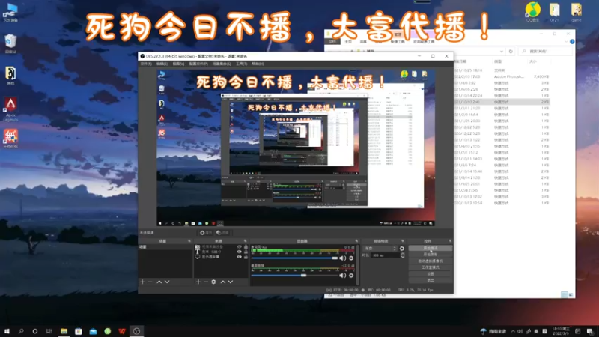
Task: Click the OBS Studio taskbar icon
Action: coord(136,331)
